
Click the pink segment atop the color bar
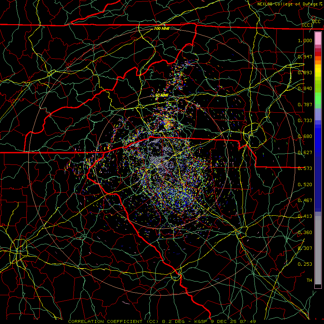318,38
